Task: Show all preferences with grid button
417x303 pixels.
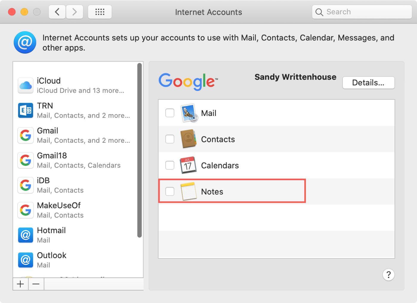Action: (100, 12)
